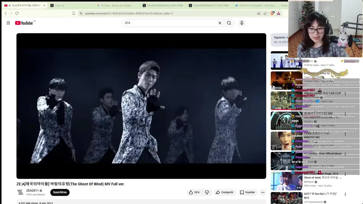Open options for GOT7 If You Do

tap(345, 194)
